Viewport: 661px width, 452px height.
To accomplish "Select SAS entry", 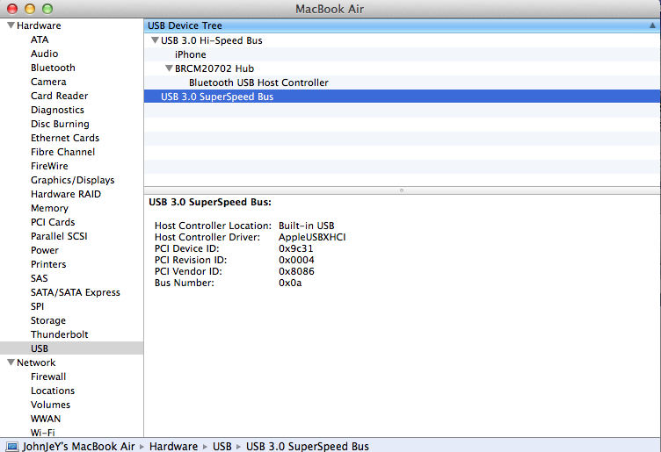I will [x=40, y=278].
